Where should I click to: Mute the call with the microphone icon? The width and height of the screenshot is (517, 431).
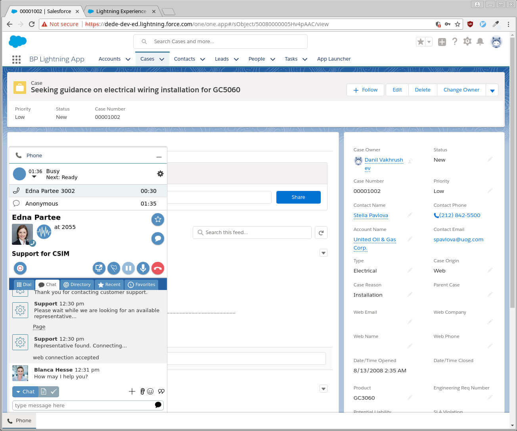click(x=143, y=268)
